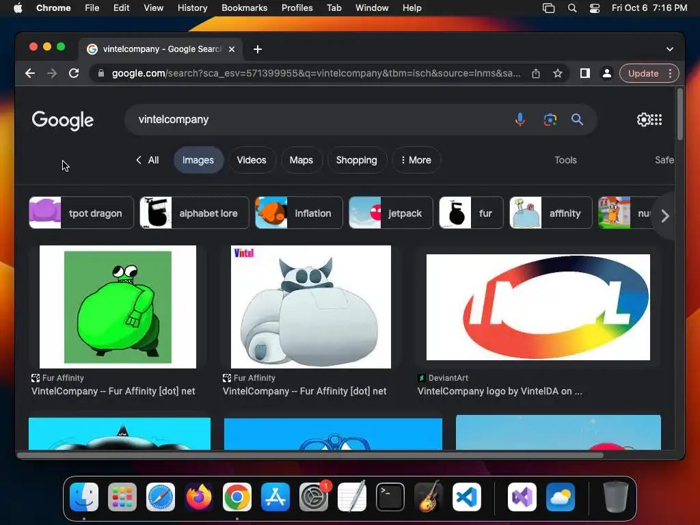Click the address bar URL

[316, 73]
